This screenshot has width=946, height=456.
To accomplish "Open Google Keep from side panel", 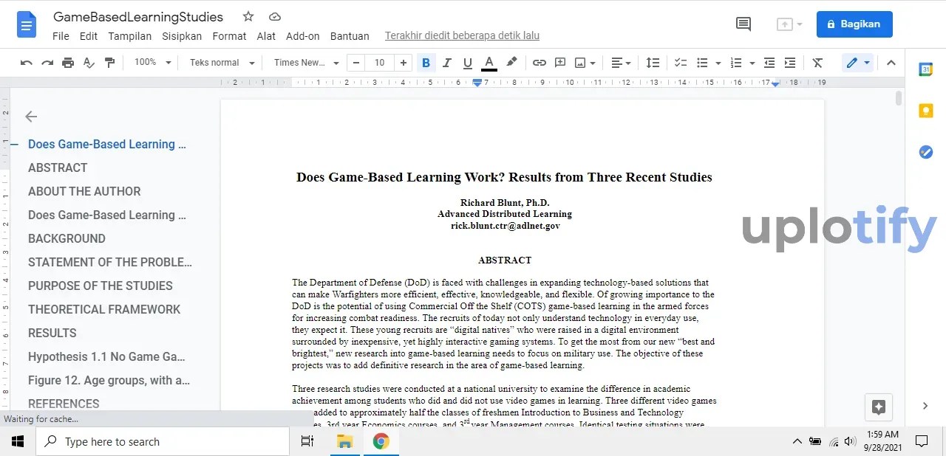I will [925, 111].
